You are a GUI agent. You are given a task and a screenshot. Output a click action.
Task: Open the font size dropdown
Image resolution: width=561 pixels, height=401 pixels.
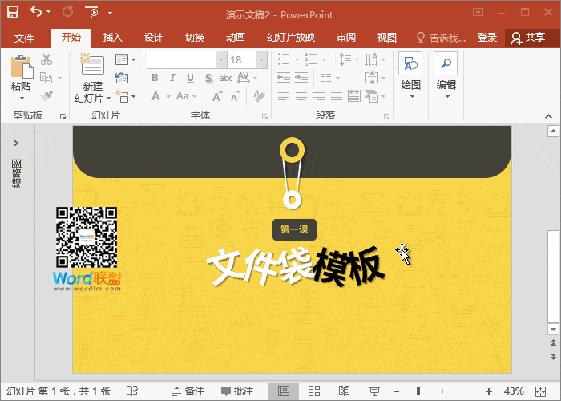[x=260, y=59]
